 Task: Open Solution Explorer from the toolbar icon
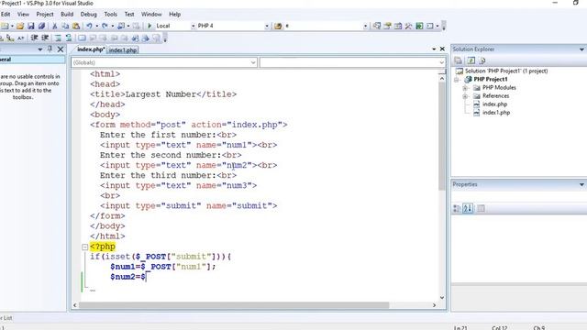377,26
